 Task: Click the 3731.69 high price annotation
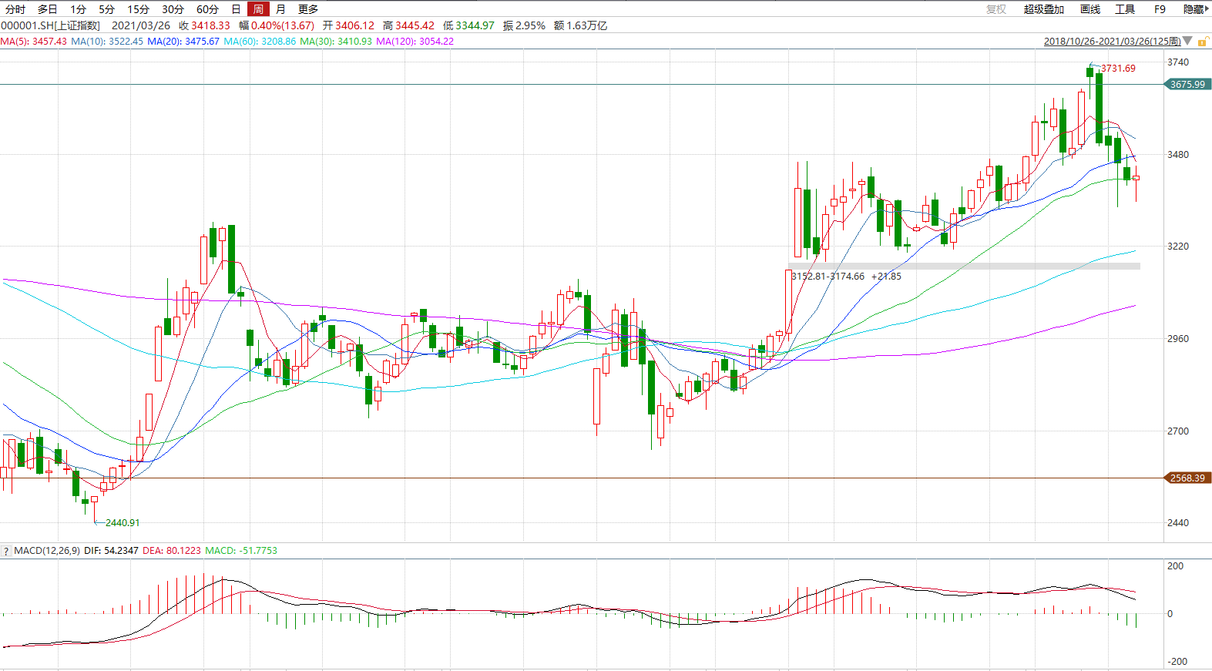[1118, 69]
